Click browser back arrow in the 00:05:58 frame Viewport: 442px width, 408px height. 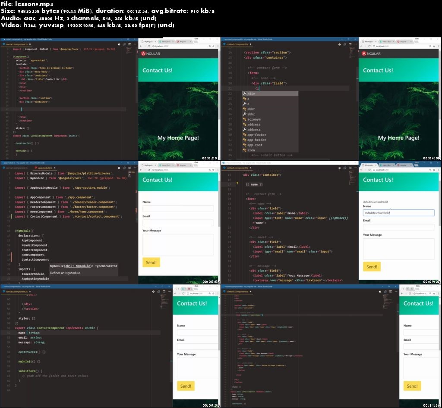coord(141,170)
